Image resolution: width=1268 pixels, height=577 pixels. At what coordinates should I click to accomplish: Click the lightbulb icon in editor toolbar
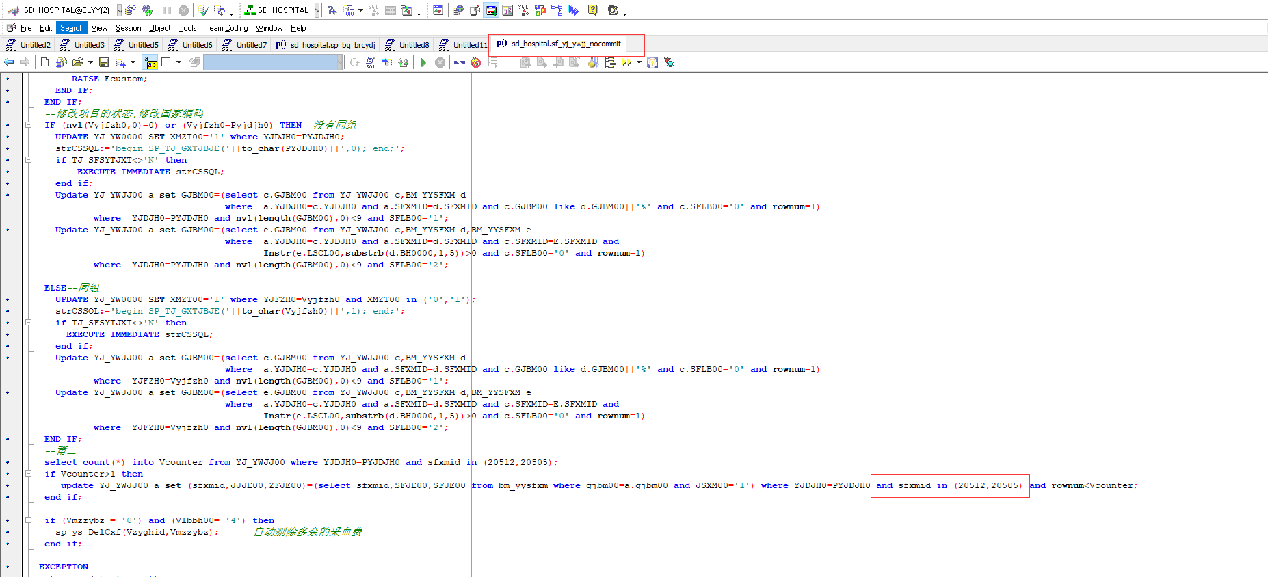click(x=652, y=63)
